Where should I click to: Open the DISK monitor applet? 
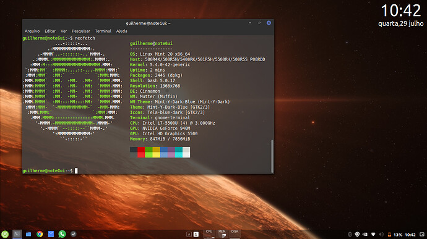[235, 234]
